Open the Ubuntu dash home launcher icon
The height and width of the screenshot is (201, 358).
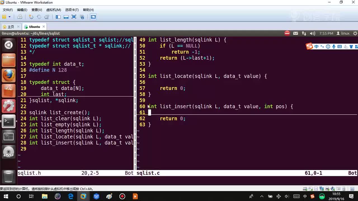tap(9, 45)
